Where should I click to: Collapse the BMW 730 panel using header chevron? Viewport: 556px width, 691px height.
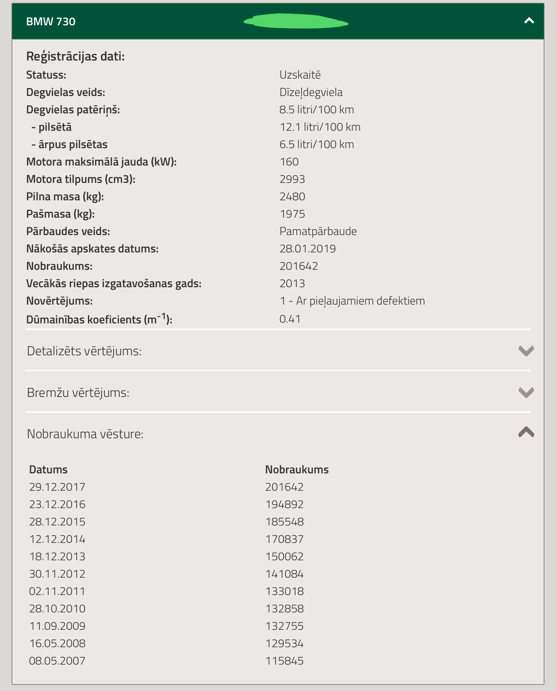click(529, 21)
